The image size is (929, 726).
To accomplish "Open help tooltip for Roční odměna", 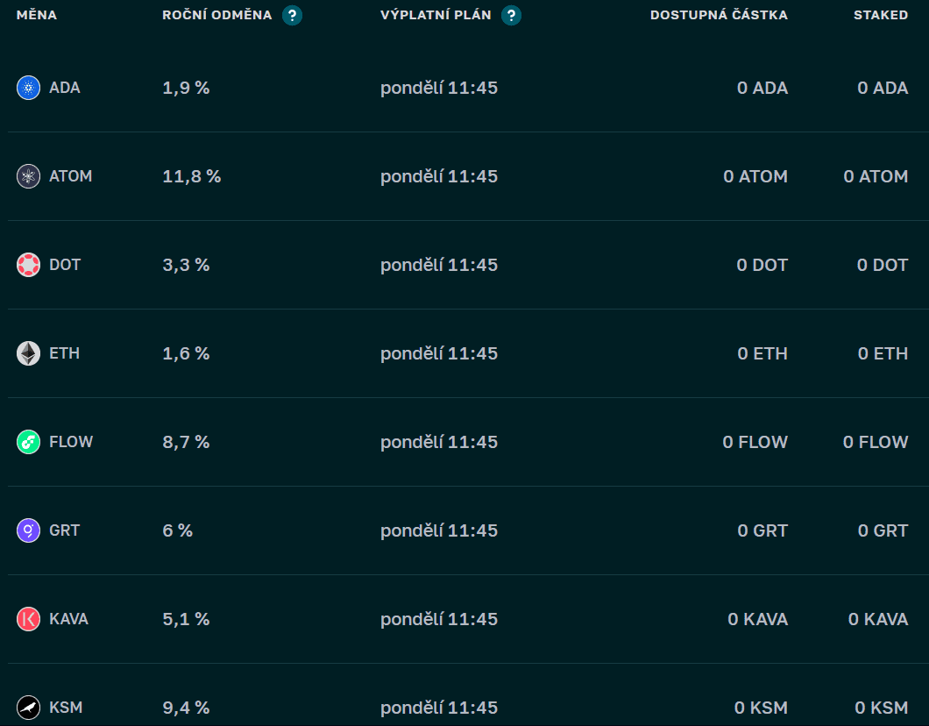I will coord(292,15).
